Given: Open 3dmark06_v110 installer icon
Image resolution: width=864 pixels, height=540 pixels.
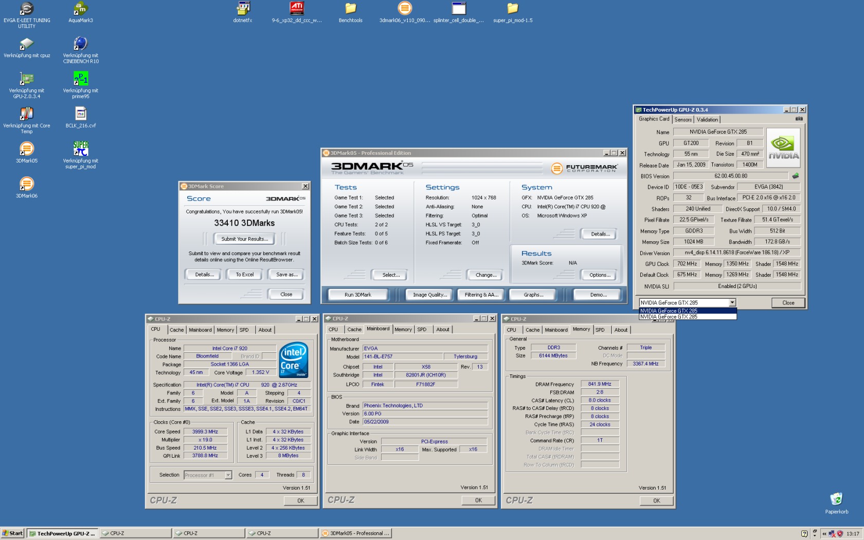Looking at the screenshot, I should (405, 9).
